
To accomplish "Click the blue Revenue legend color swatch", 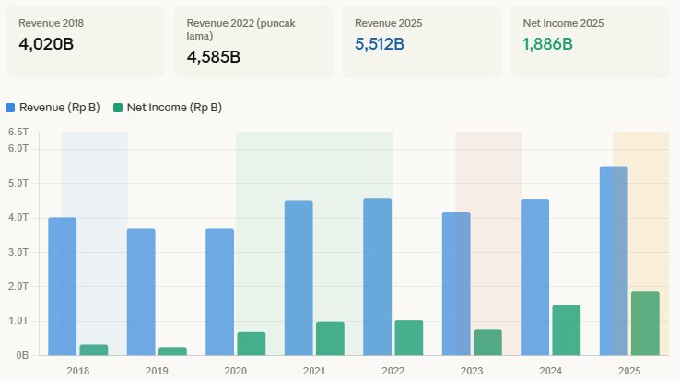I will [11, 108].
